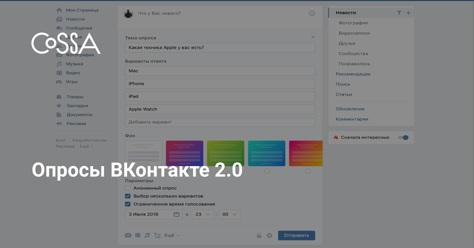Image resolution: width=474 pixels, height=248 pixels.
Task: Click the filter funnel icon beside Новости
Action: [x=399, y=13]
